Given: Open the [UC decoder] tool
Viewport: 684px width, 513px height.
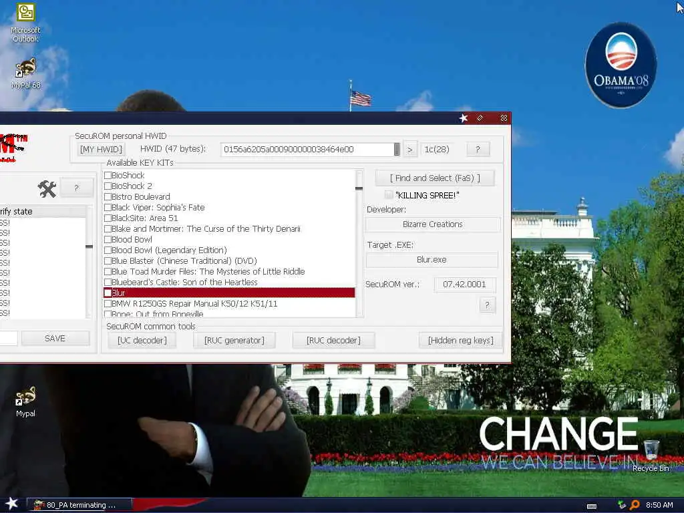Looking at the screenshot, I should 142,340.
